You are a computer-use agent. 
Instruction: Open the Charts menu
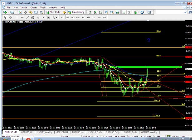[34, 8]
